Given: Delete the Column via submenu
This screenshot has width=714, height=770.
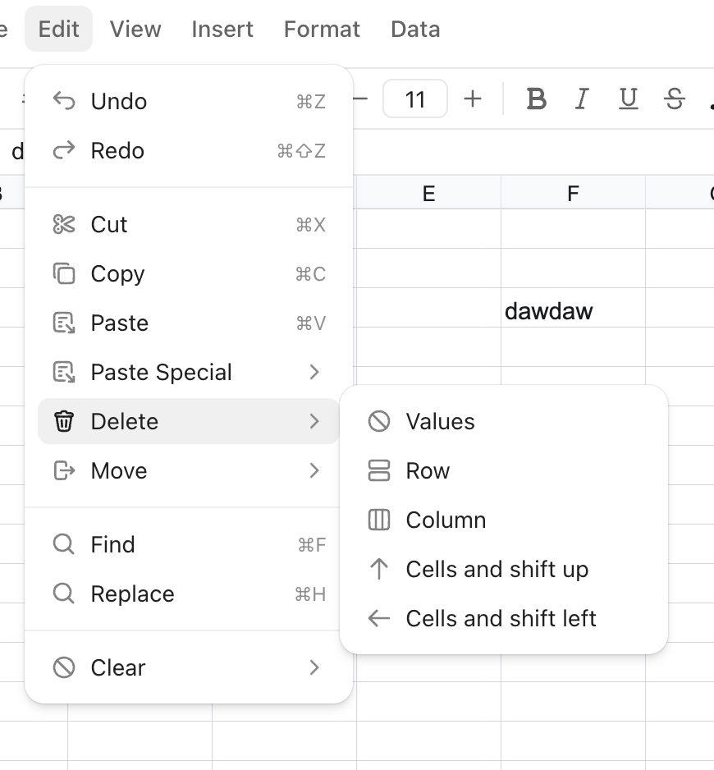Looking at the screenshot, I should [504, 520].
